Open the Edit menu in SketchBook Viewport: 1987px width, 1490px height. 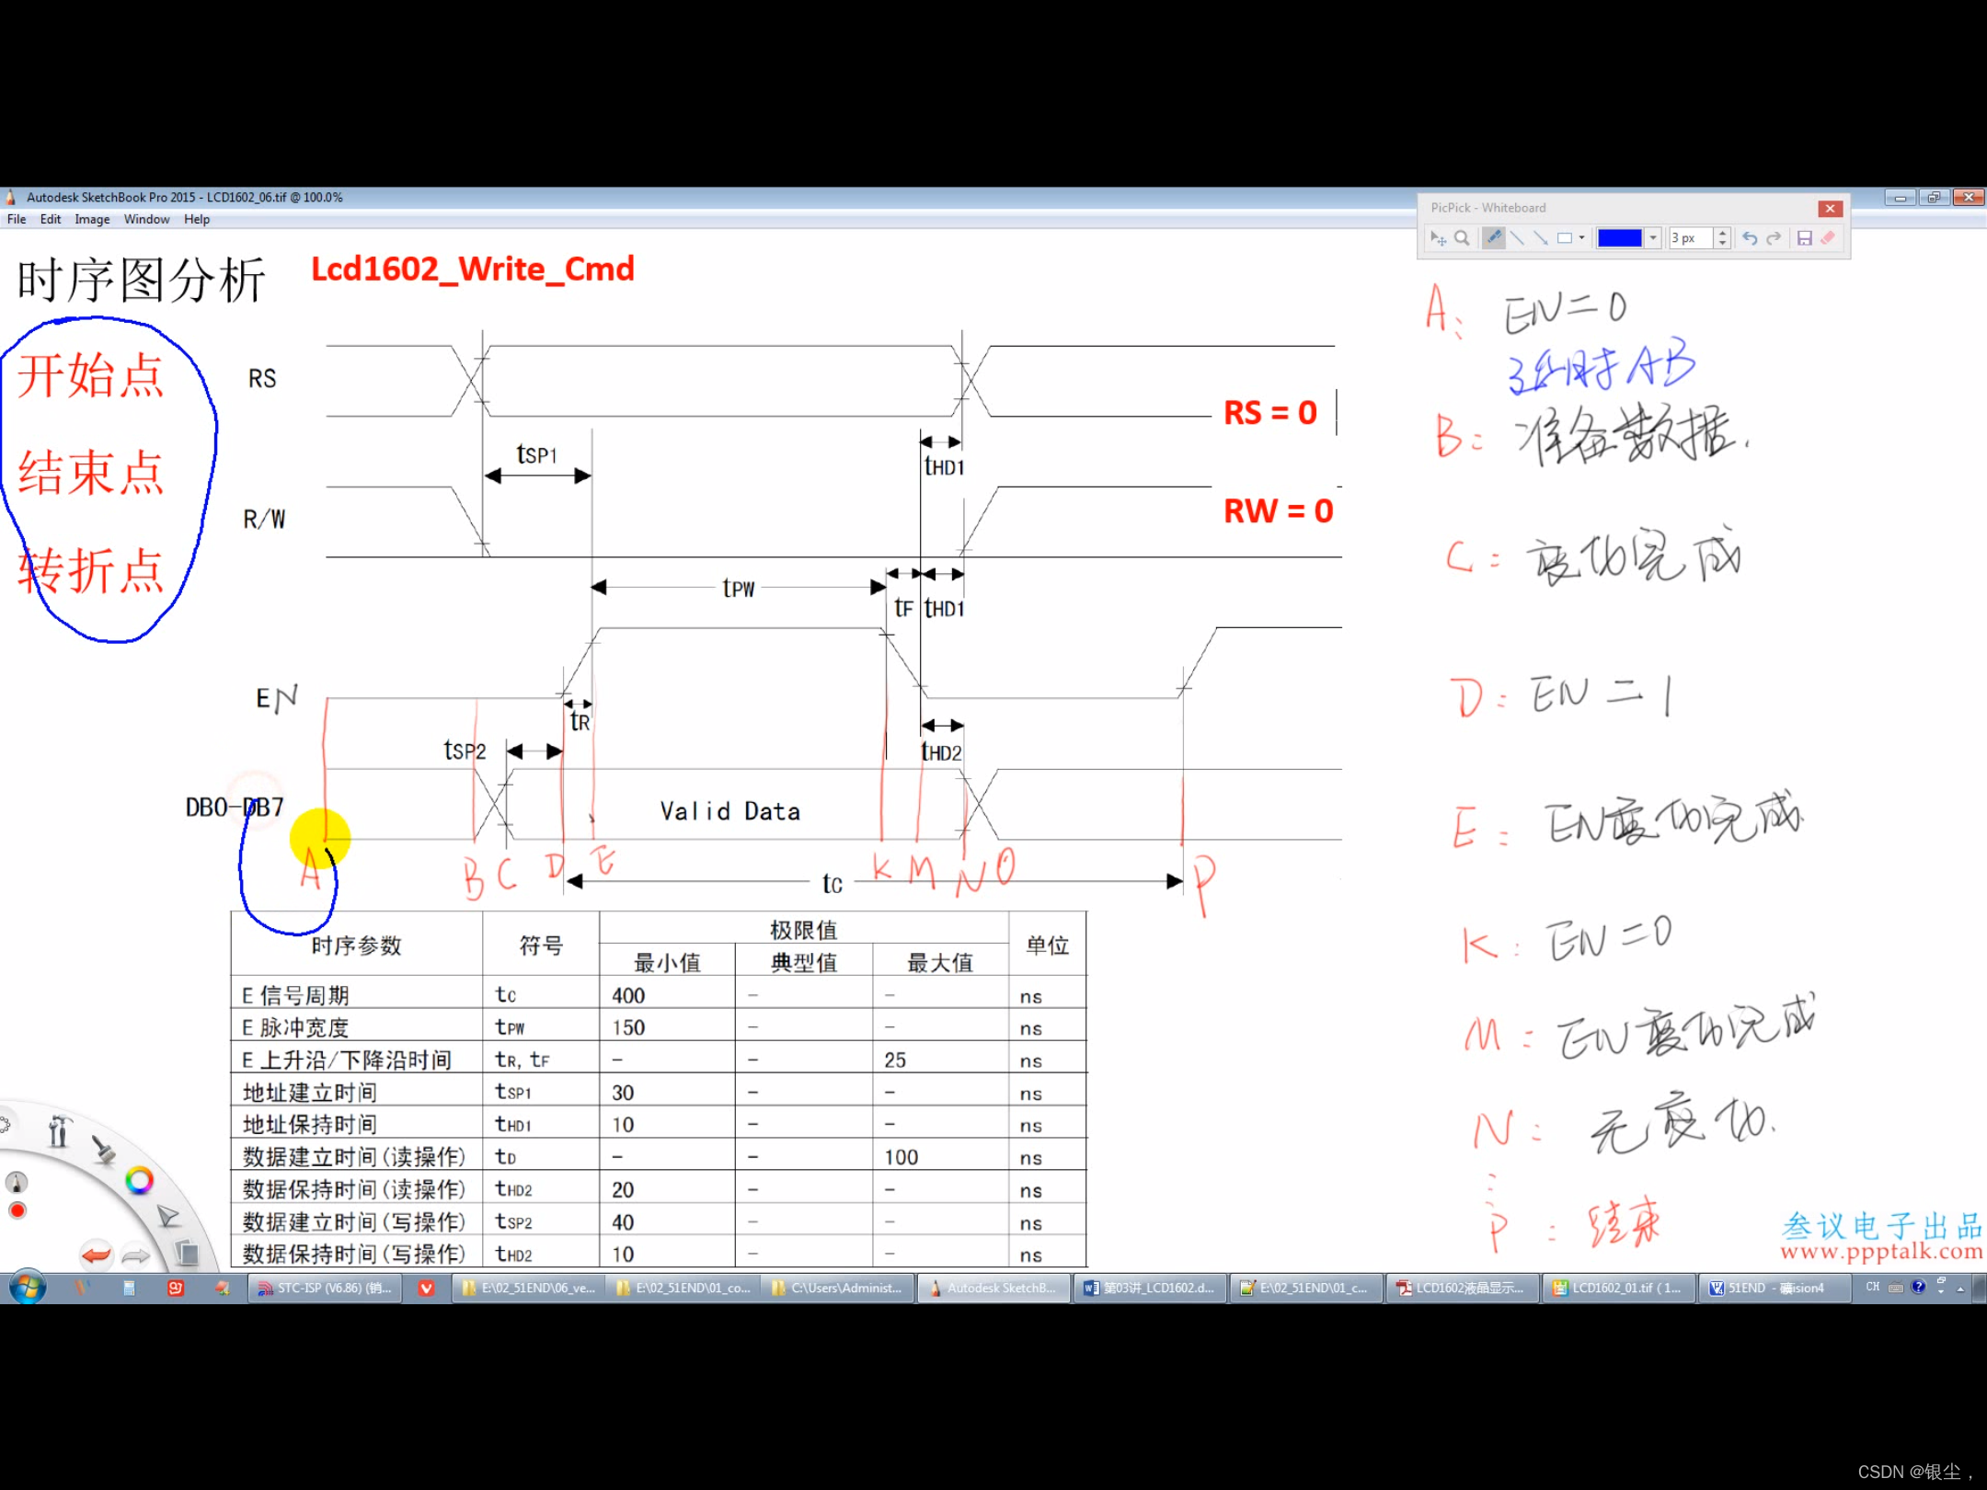pos(51,219)
